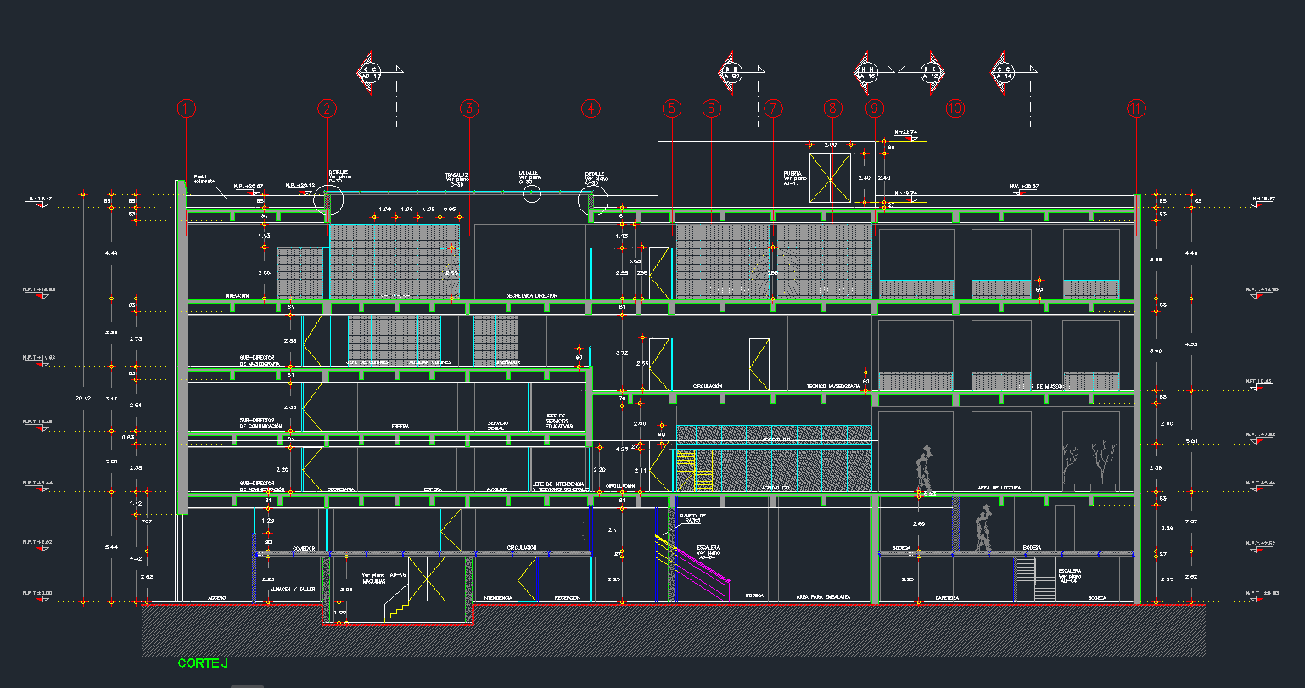
Task: Click the PUERTA door annotation on roof
Action: (x=794, y=176)
